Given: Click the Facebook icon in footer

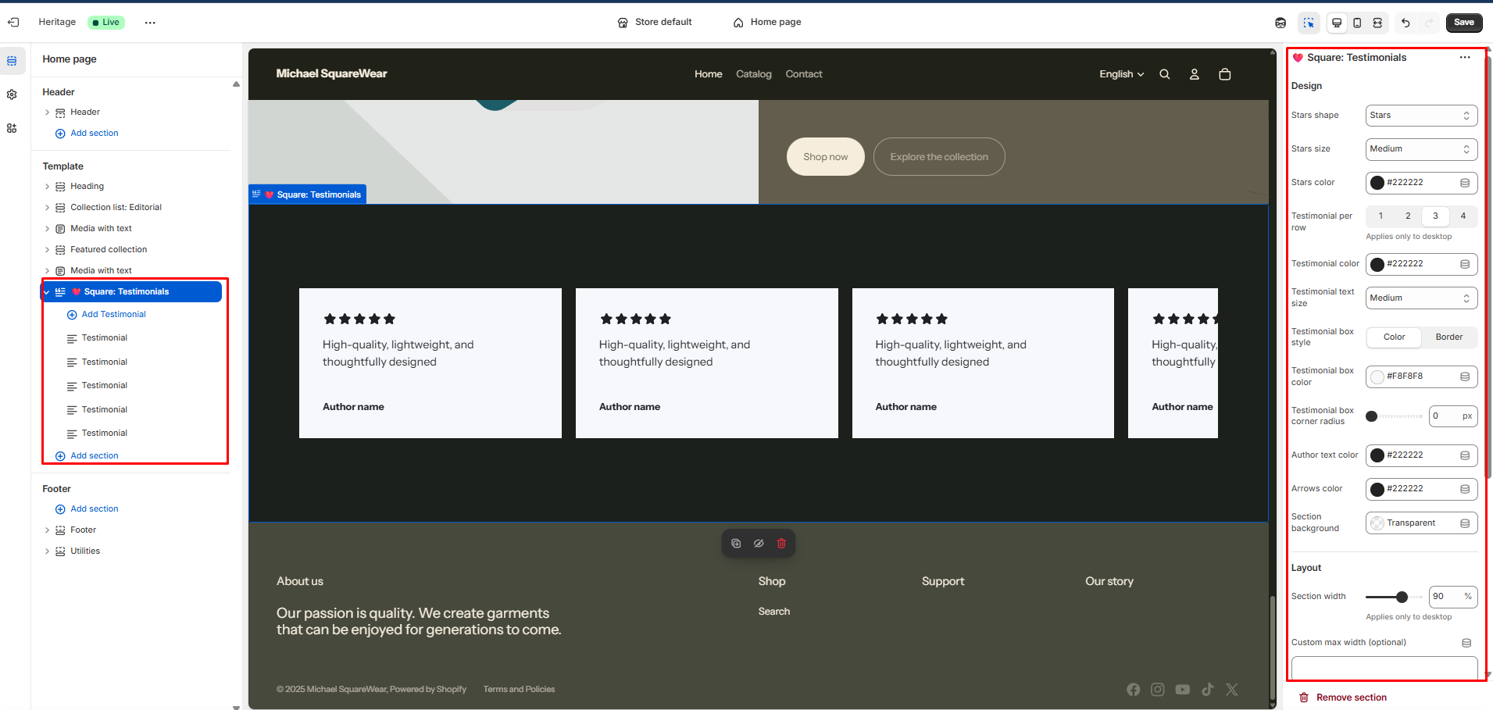Looking at the screenshot, I should click(1134, 690).
